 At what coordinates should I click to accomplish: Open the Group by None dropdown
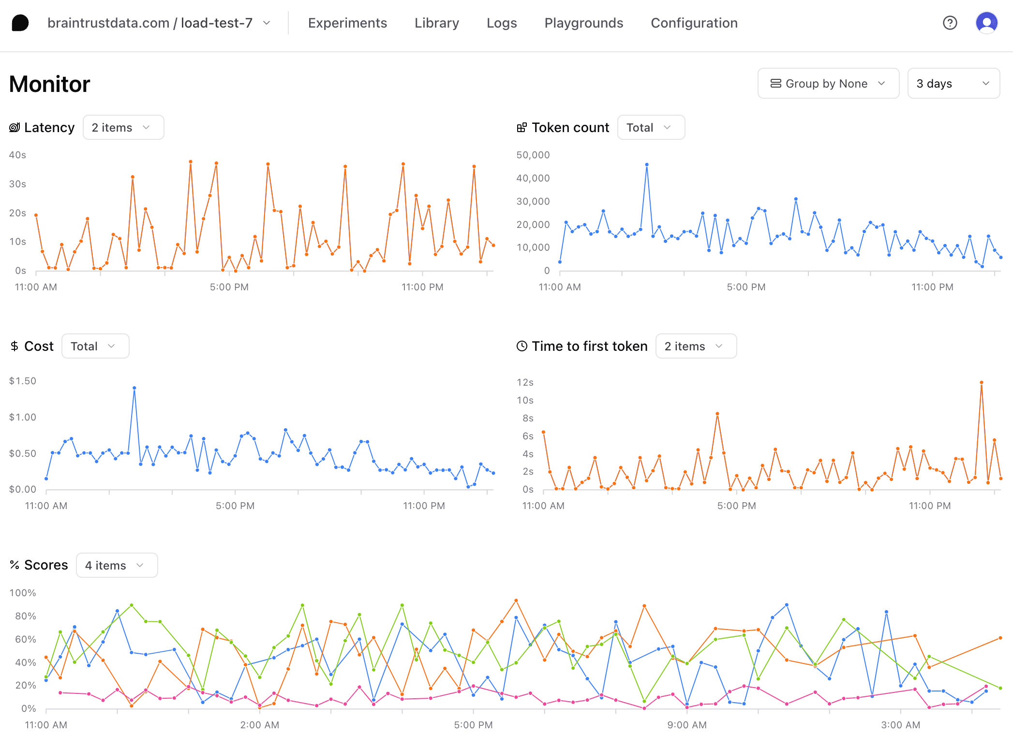pos(828,83)
